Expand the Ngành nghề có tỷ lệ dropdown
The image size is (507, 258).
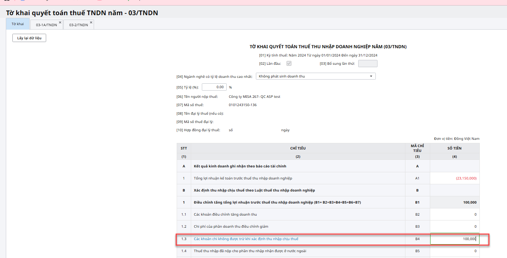[315, 76]
